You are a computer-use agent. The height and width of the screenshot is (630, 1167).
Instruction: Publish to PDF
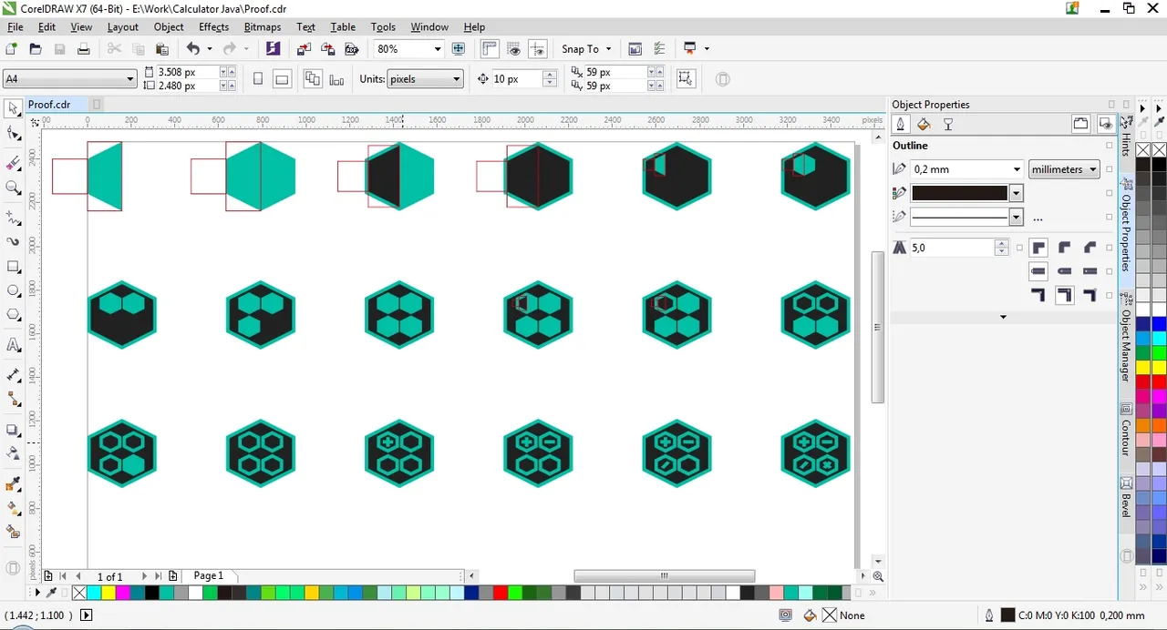pos(351,49)
